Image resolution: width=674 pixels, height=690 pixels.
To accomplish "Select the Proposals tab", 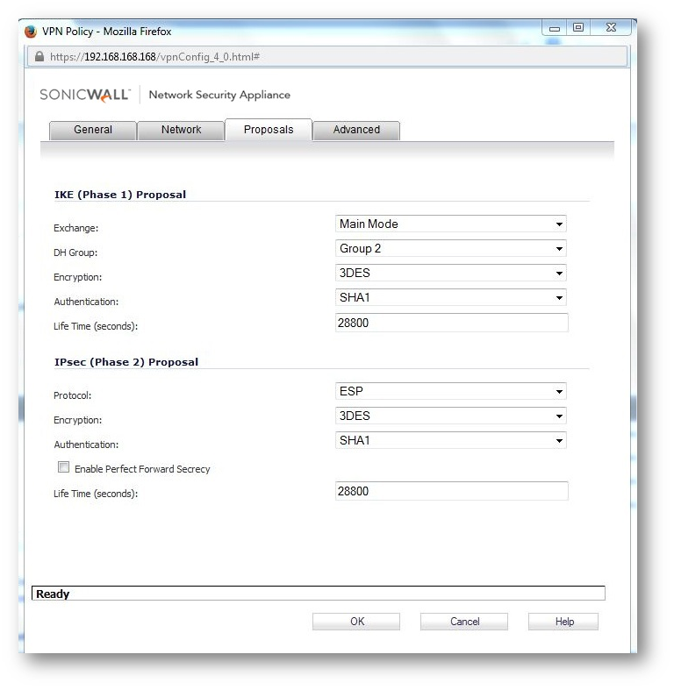I will [269, 130].
